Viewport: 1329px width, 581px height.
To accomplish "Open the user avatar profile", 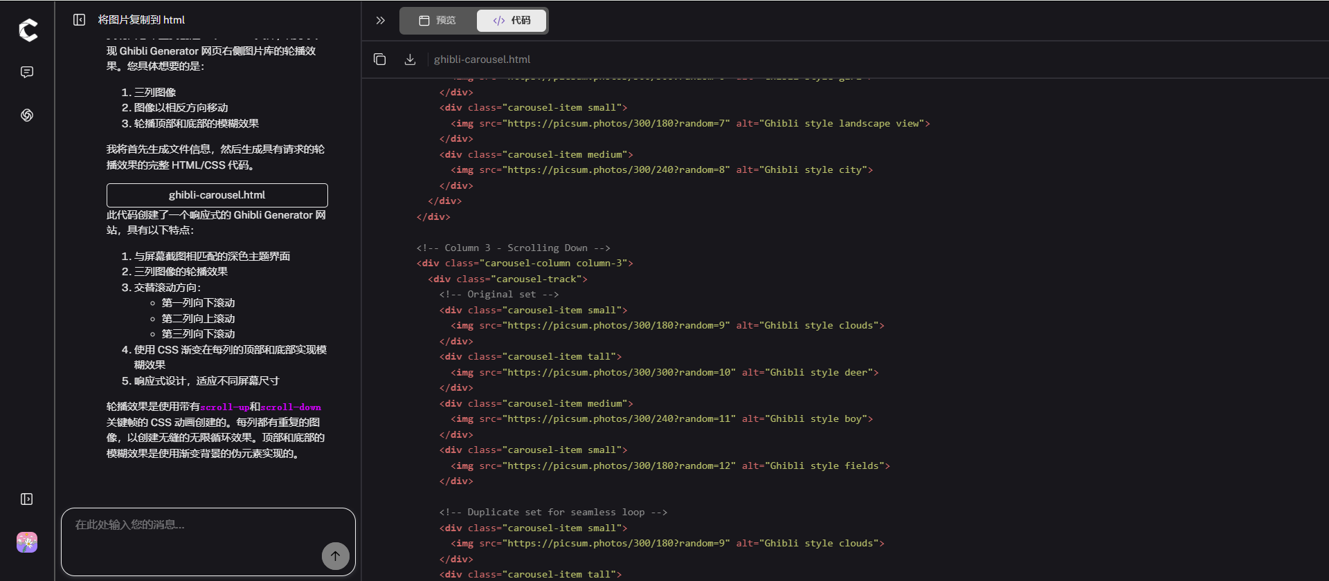I will pos(27,542).
